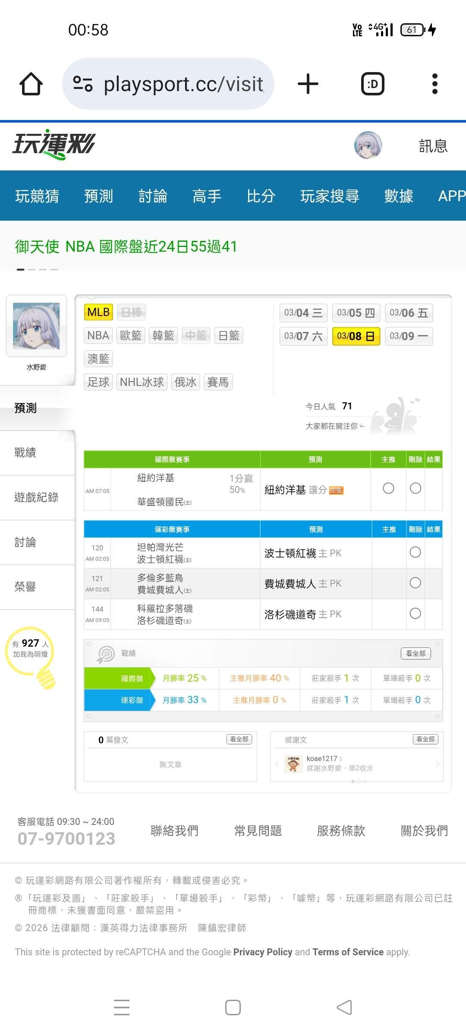Select 日籃 league tab

pos(229,335)
